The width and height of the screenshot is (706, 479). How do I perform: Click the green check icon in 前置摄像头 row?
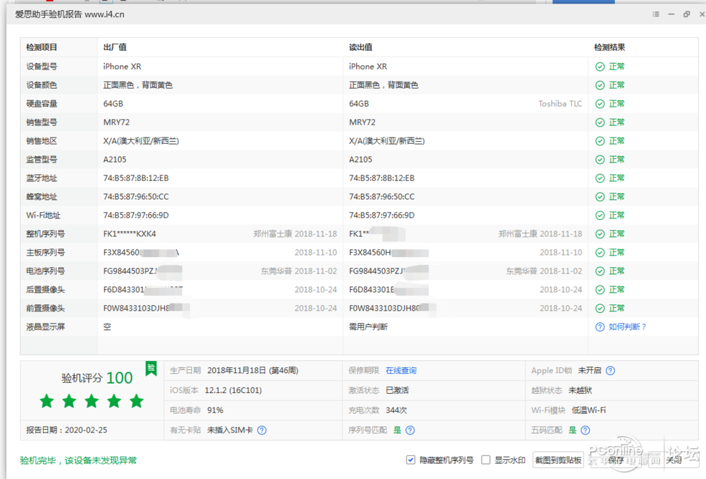(x=600, y=308)
